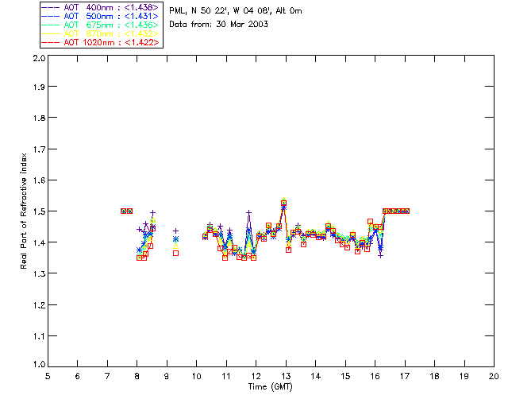Click the 2.0 tick label on y-axis
This screenshot has width=508, height=407.
pos(37,59)
